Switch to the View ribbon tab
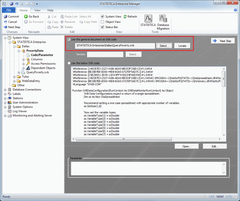Image resolution: width=240 pixels, height=201 pixels. click(x=37, y=10)
